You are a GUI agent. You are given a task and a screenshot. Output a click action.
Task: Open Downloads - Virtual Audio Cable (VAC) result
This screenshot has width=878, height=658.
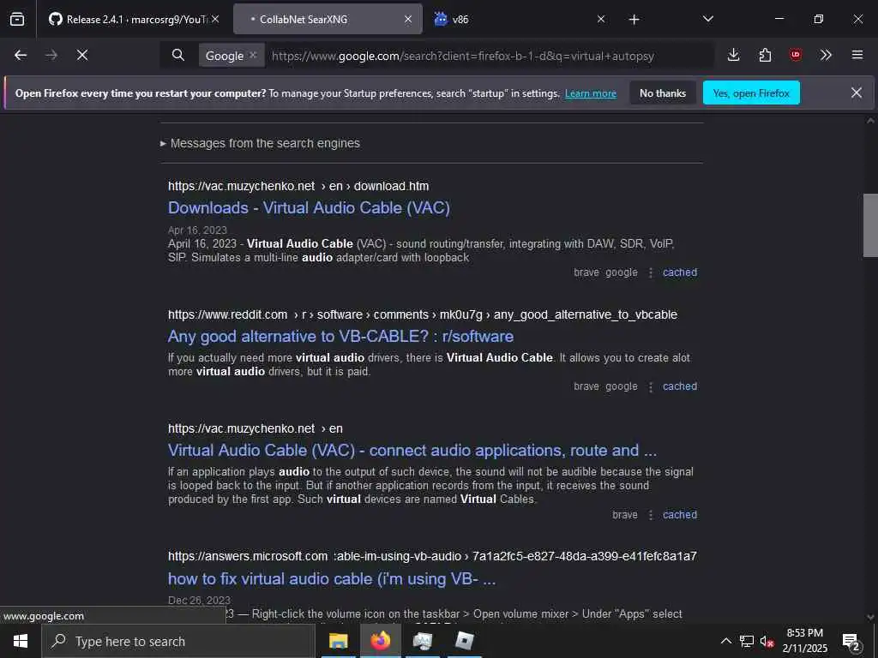tap(309, 207)
